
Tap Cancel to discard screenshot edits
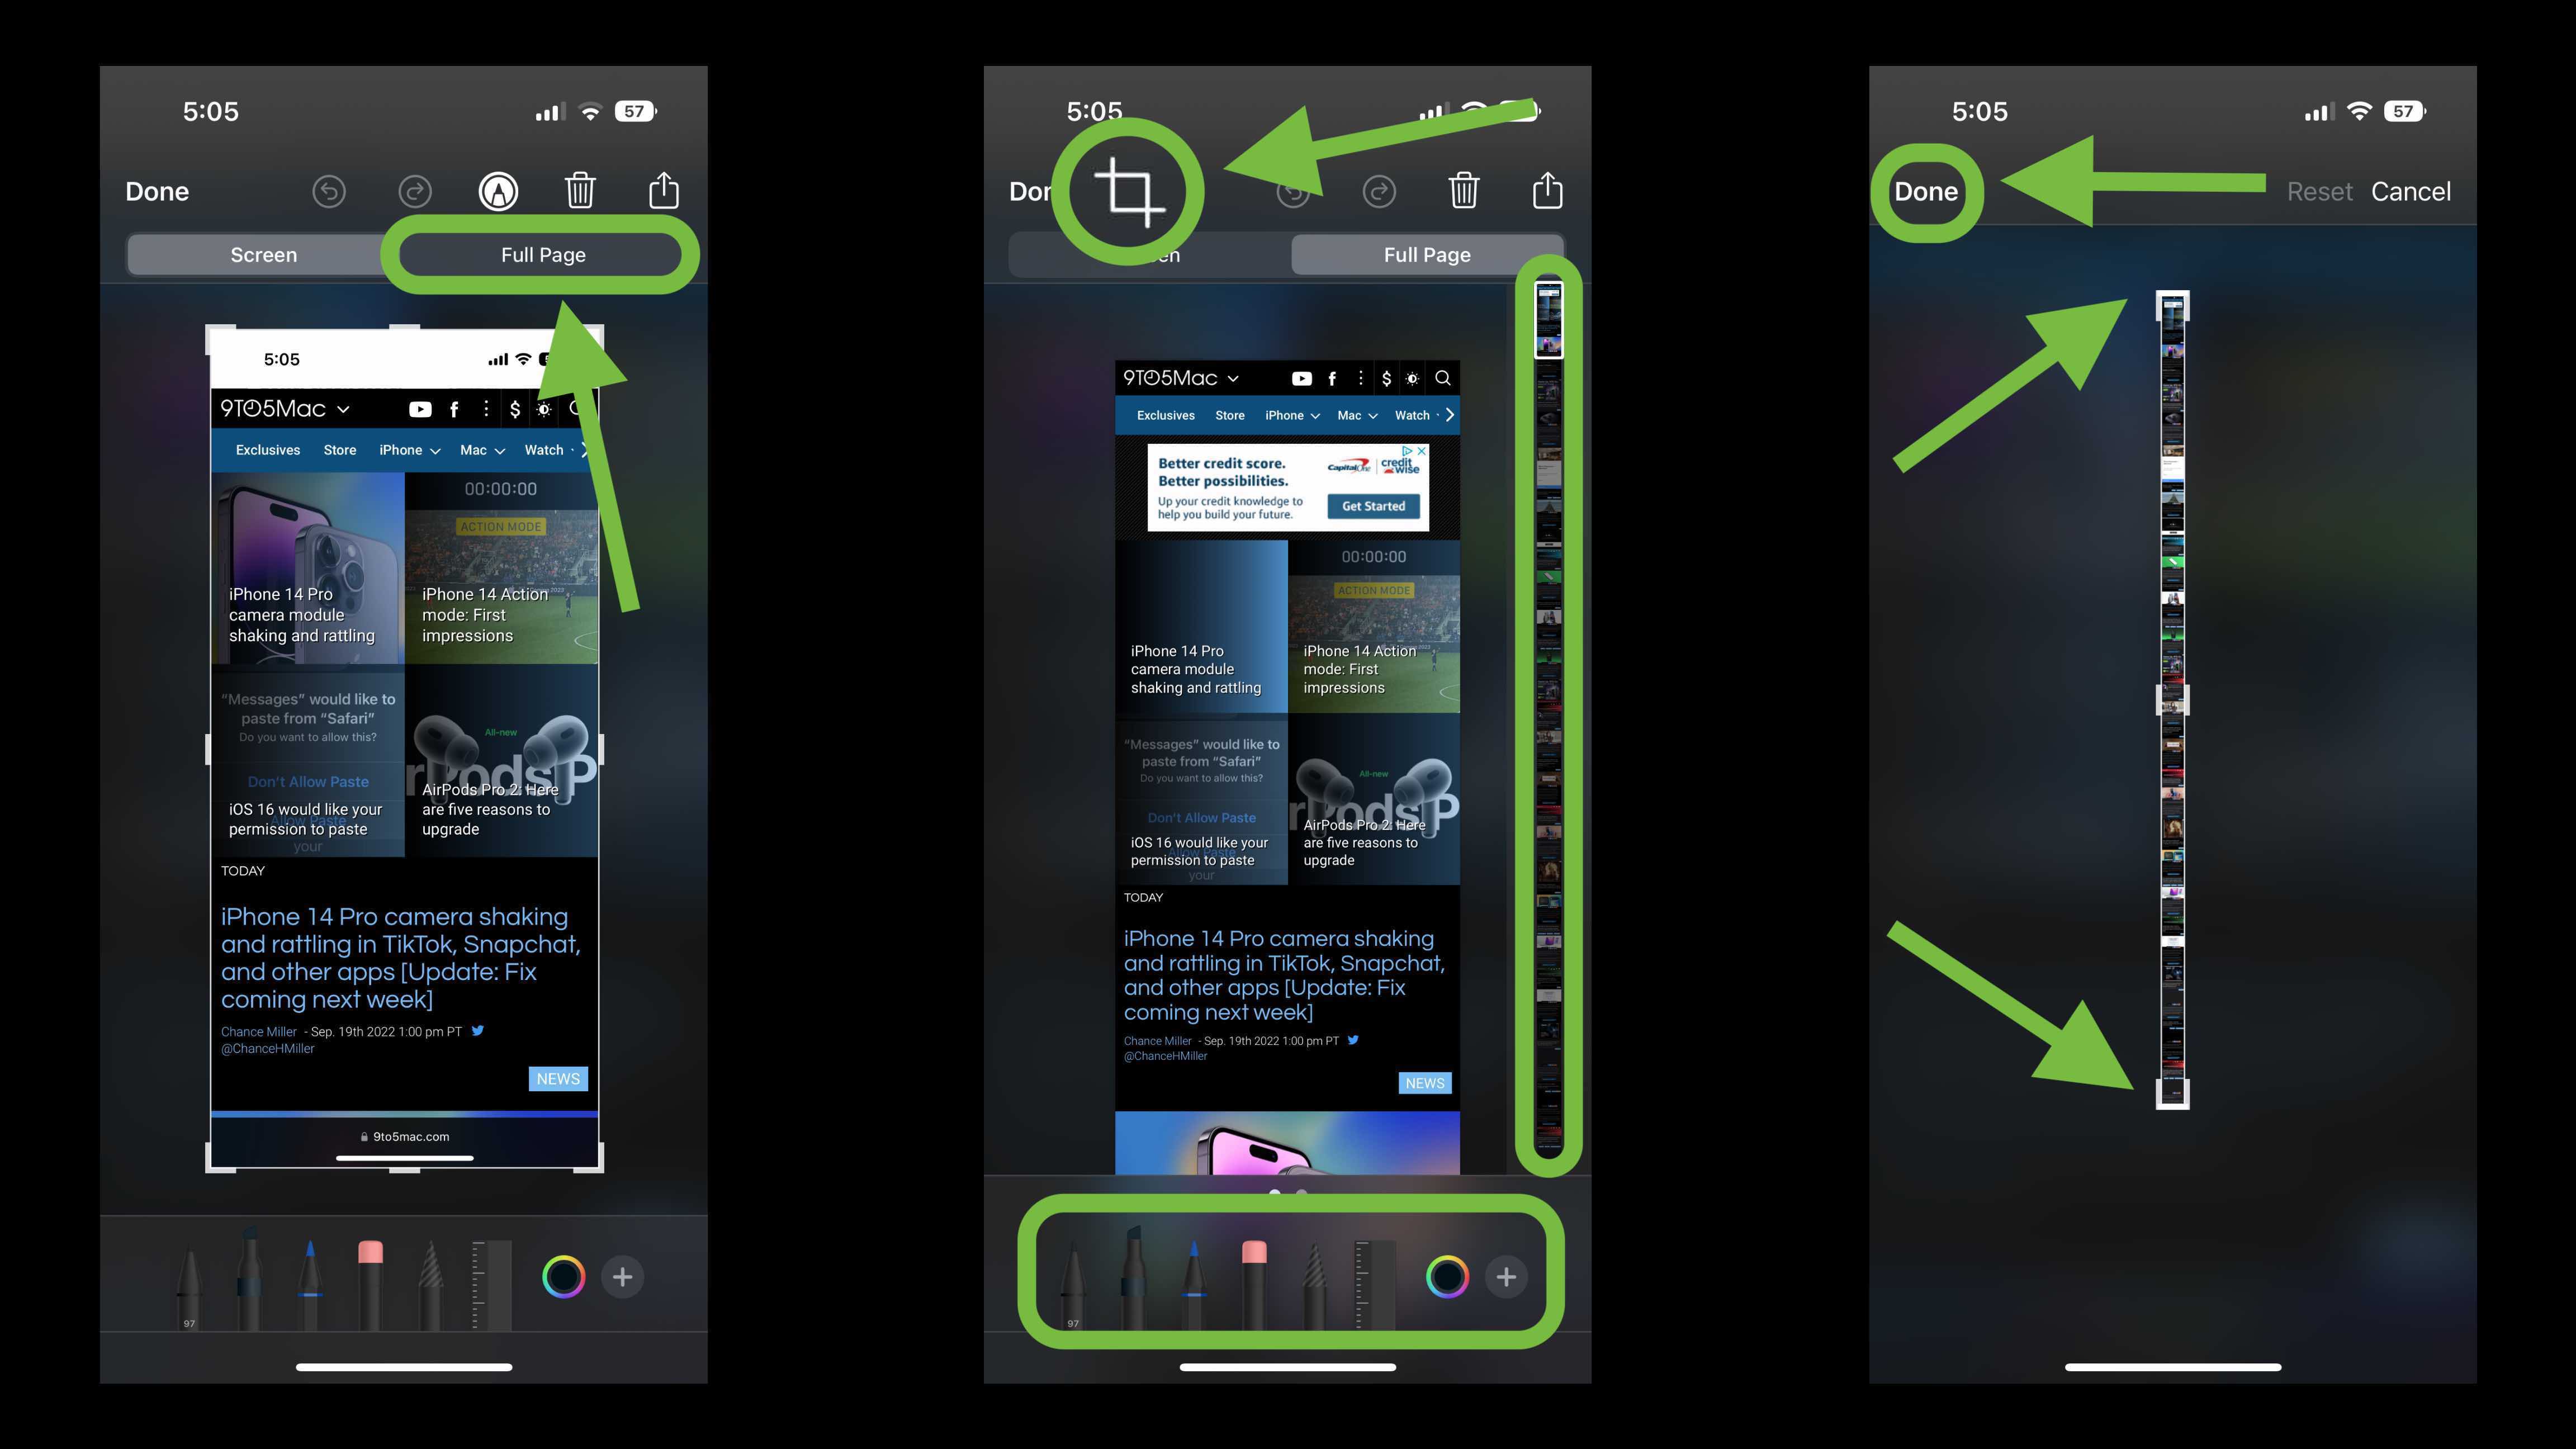[2410, 191]
